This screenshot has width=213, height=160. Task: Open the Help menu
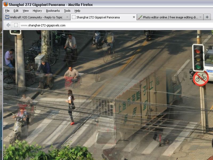77,11
